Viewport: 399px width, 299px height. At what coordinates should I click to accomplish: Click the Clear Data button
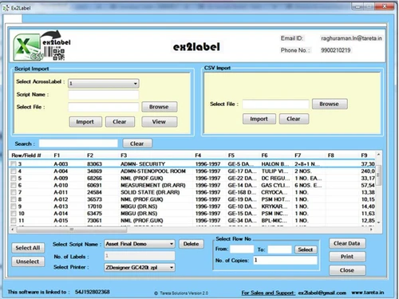tap(347, 243)
